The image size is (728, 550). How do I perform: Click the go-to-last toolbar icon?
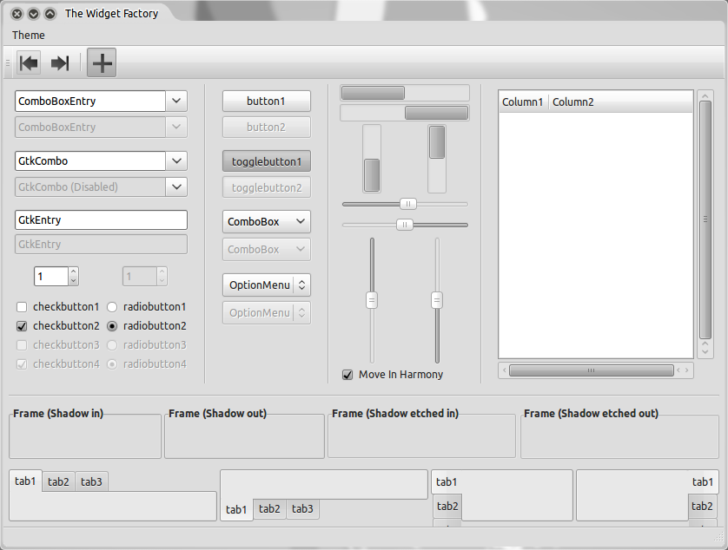pos(60,62)
